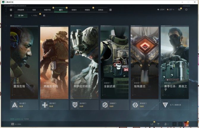199x128 pixels.
Task: Click the flag icon in bottom bar
Action: pyautogui.click(x=158, y=124)
